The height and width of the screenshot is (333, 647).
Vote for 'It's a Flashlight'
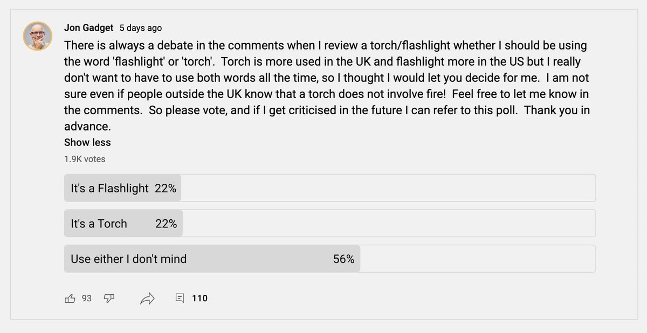click(x=330, y=188)
